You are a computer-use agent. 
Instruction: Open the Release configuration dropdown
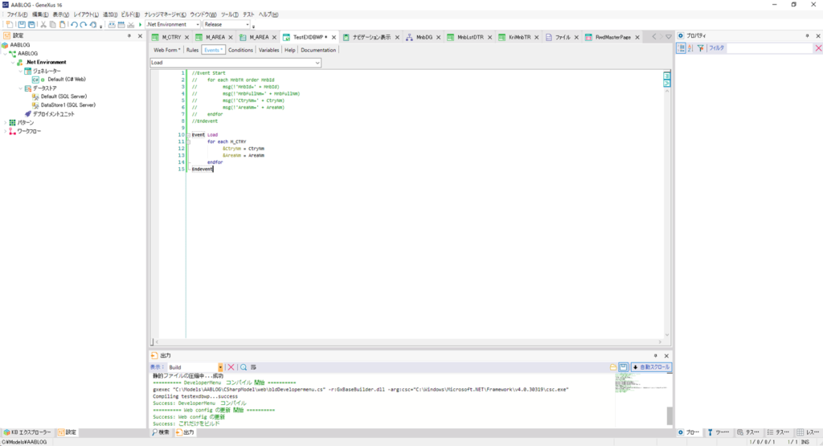click(x=248, y=25)
